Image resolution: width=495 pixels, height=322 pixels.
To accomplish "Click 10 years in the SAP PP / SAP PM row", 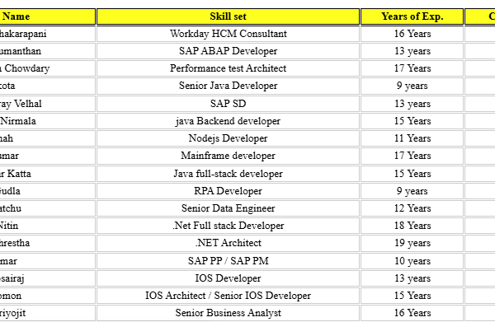I will click(412, 261).
